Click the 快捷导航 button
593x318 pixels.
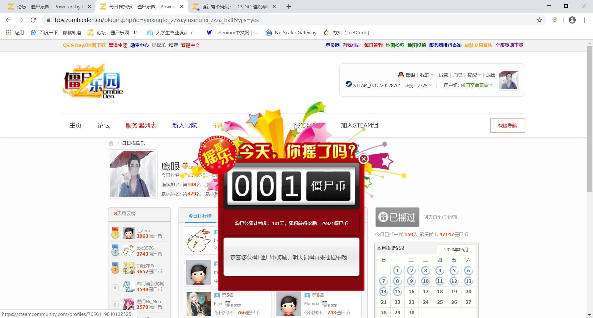pos(507,125)
